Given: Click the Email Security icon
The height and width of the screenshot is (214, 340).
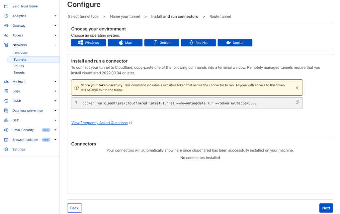Looking at the screenshot, I should coord(6,130).
